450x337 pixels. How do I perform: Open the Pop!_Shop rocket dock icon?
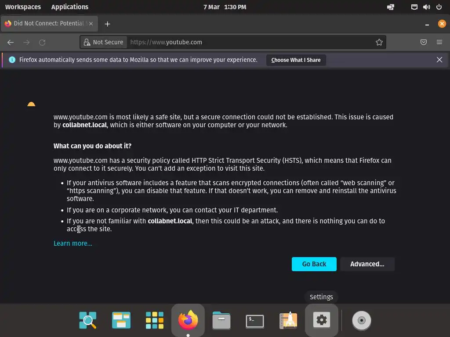[x=288, y=320]
